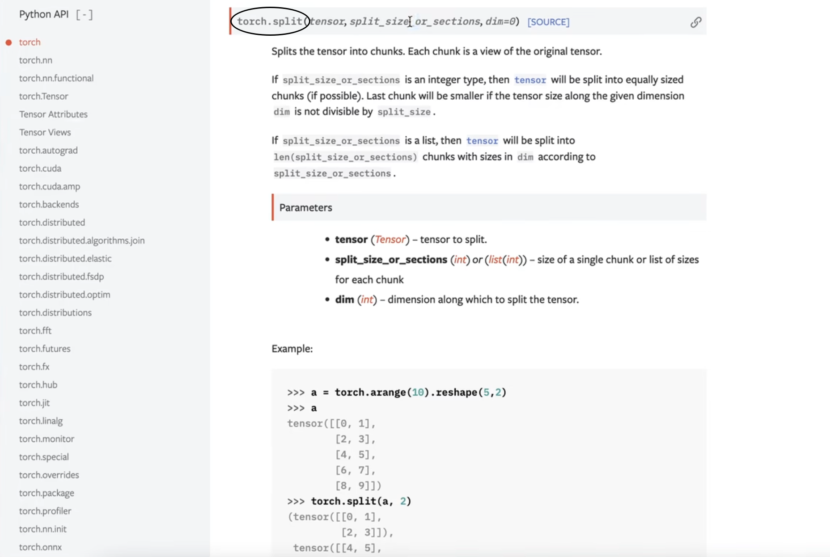Click the 'Parameters' section heading
The image size is (830, 557).
point(306,207)
